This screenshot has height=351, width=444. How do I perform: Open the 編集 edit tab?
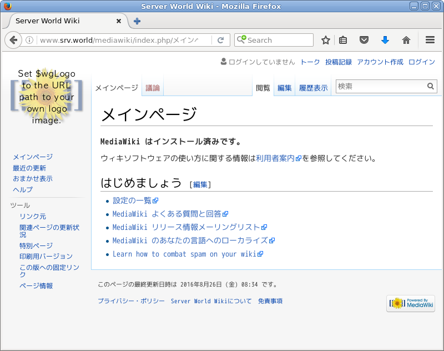click(x=285, y=88)
